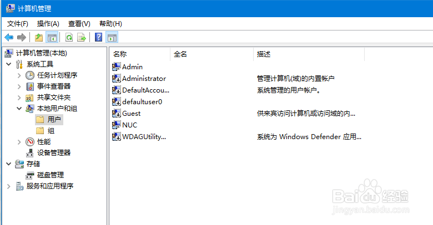Toggle the Show/Hide Action Pane icon
Screen dimensions: 433x225
point(112,38)
